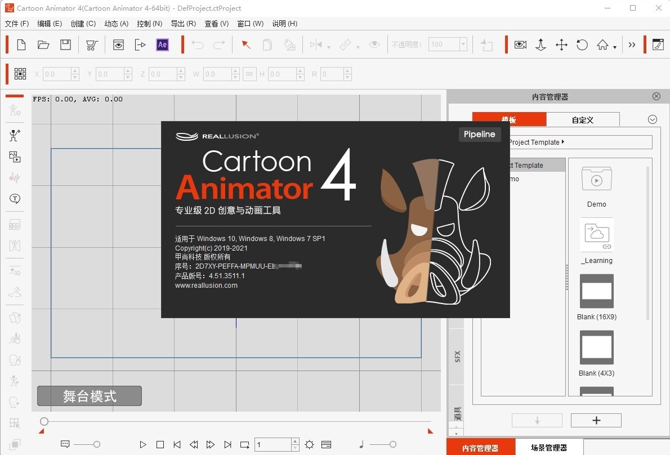The width and height of the screenshot is (670, 455).
Task: Open the 不透明度 opacity dropdown arrow
Action: pos(463,44)
